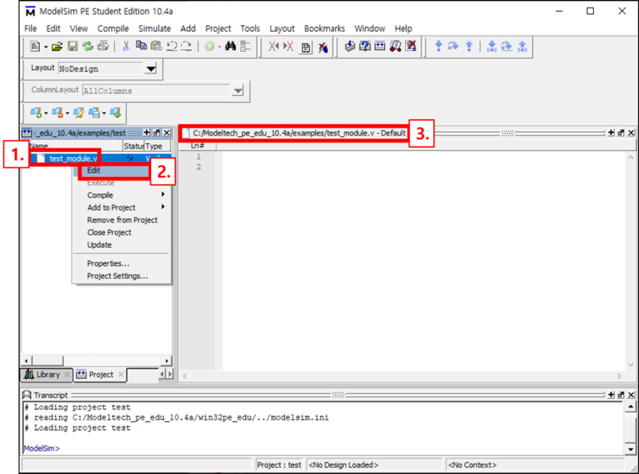Open the File menu
This screenshot has width=639, height=474.
(x=30, y=28)
